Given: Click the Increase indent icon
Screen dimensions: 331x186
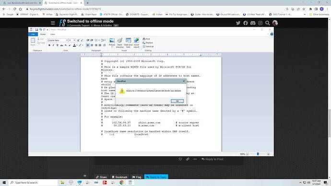Looking at the screenshot, I should coord(92,40).
